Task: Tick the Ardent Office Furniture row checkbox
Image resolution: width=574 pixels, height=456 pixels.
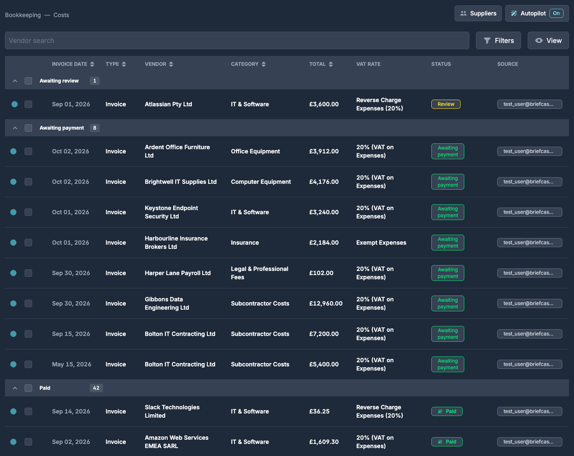Action: pyautogui.click(x=28, y=151)
